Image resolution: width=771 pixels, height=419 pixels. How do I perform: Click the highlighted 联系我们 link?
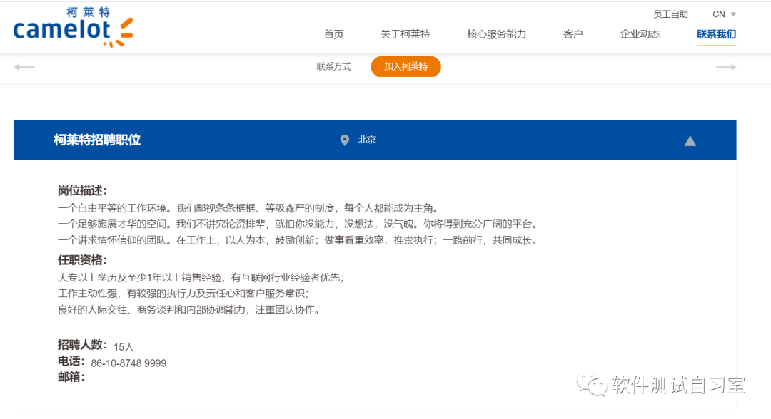717,33
